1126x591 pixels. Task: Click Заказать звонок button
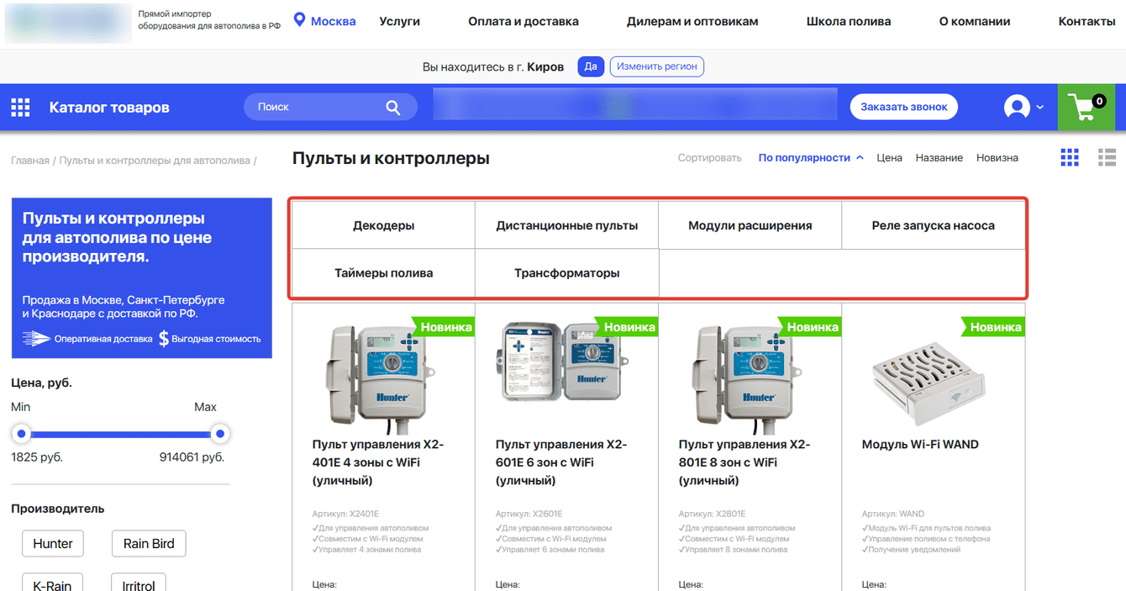[x=904, y=107]
